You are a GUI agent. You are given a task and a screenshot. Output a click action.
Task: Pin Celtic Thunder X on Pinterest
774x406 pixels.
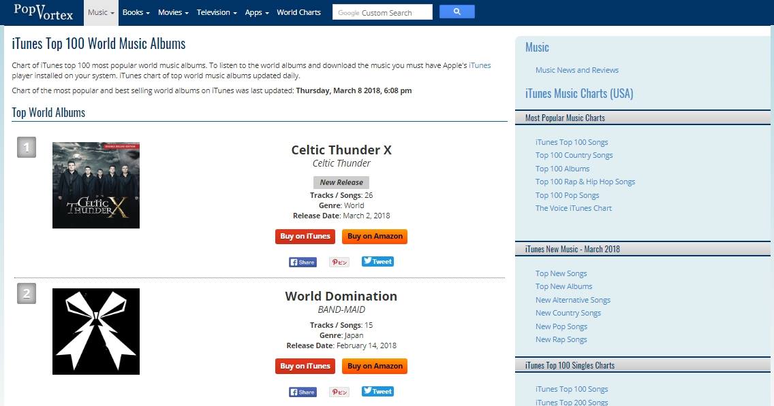(x=339, y=262)
